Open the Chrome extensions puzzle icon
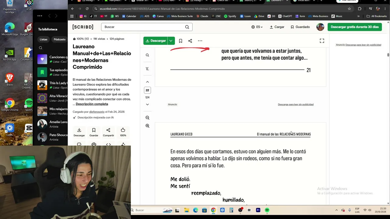This screenshot has width=390, height=219. tap(360, 9)
